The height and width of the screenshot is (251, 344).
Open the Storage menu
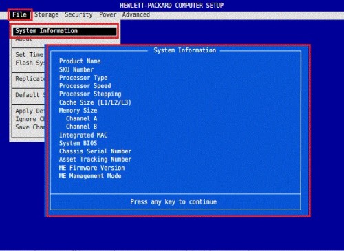(47, 14)
